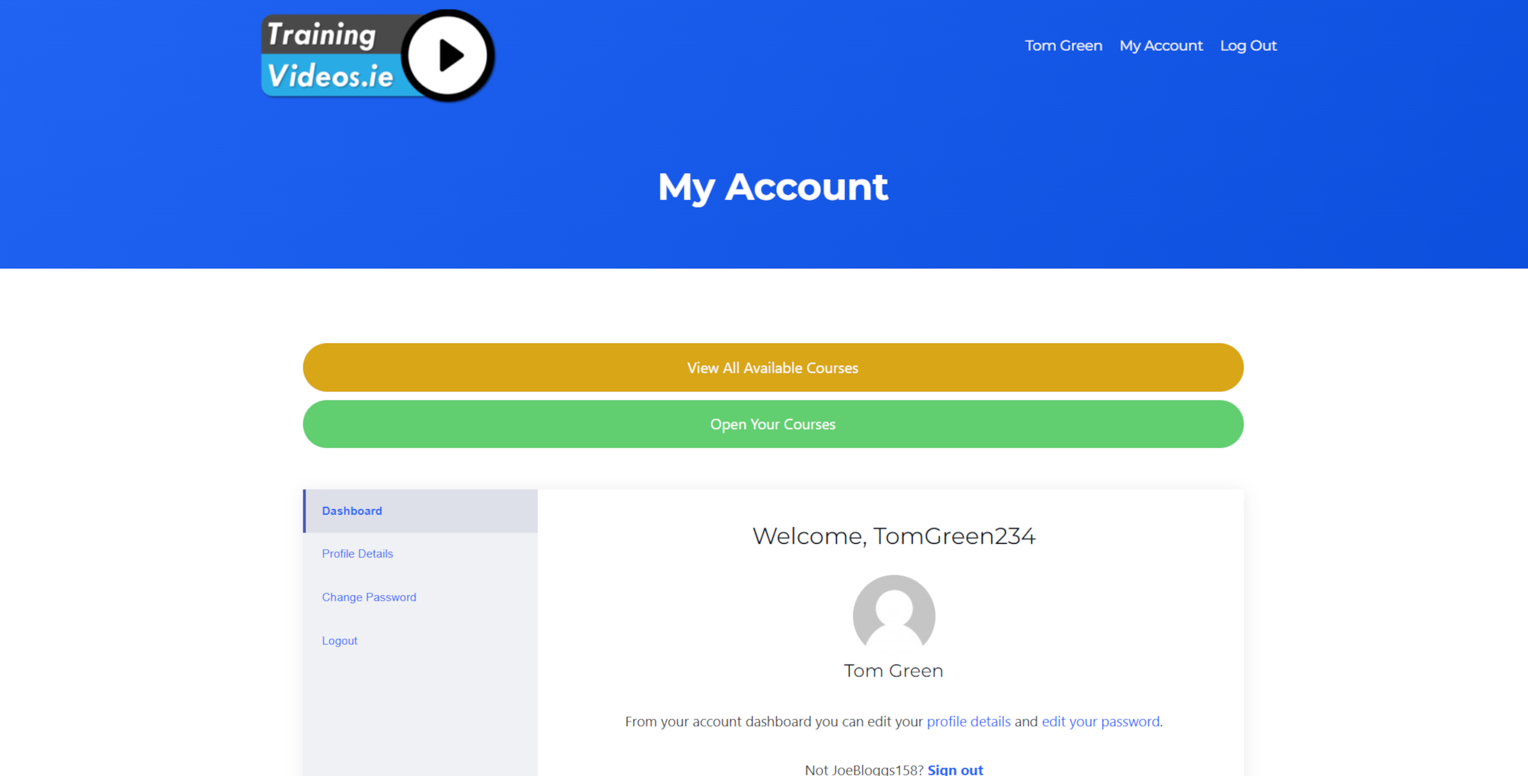
Task: Click the Training word in logo
Action: [322, 35]
